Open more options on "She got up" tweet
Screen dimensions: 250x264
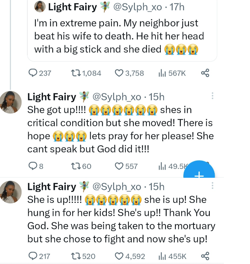pyautogui.click(x=213, y=96)
